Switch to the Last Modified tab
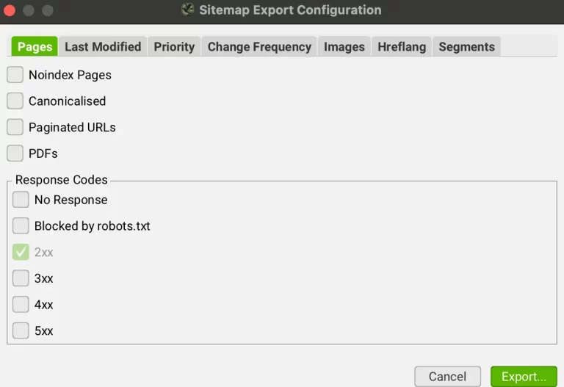The image size is (564, 387). click(x=103, y=47)
